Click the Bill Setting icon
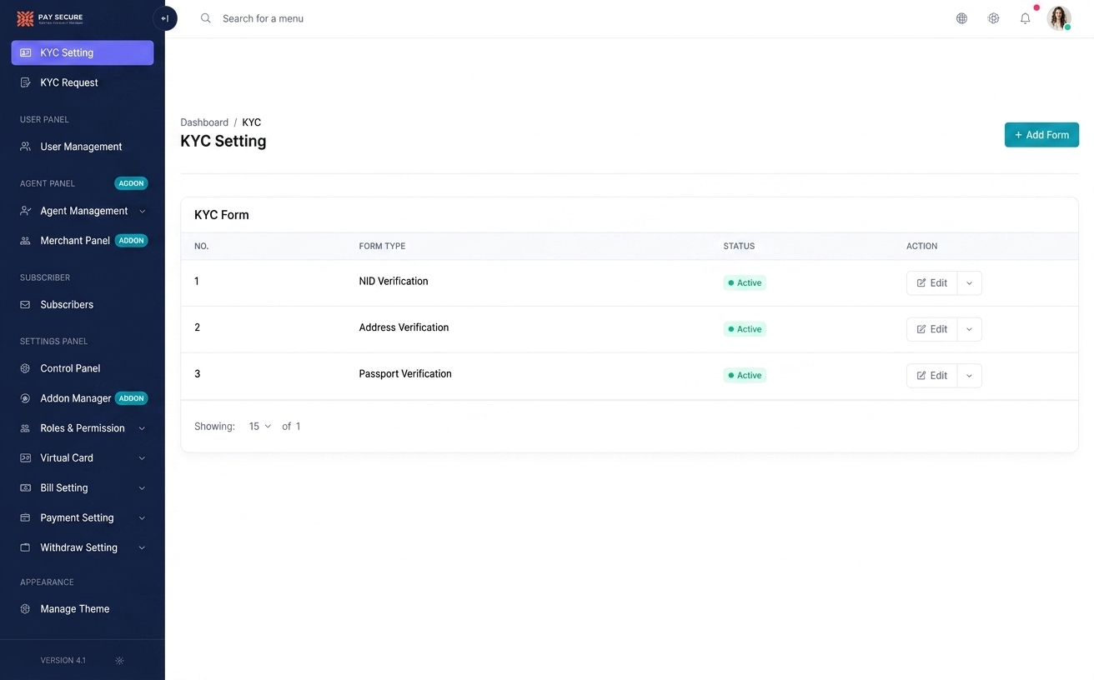Image resolution: width=1094 pixels, height=680 pixels. (x=25, y=488)
